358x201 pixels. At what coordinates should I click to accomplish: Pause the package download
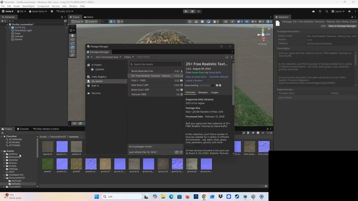pyautogui.click(x=217, y=85)
